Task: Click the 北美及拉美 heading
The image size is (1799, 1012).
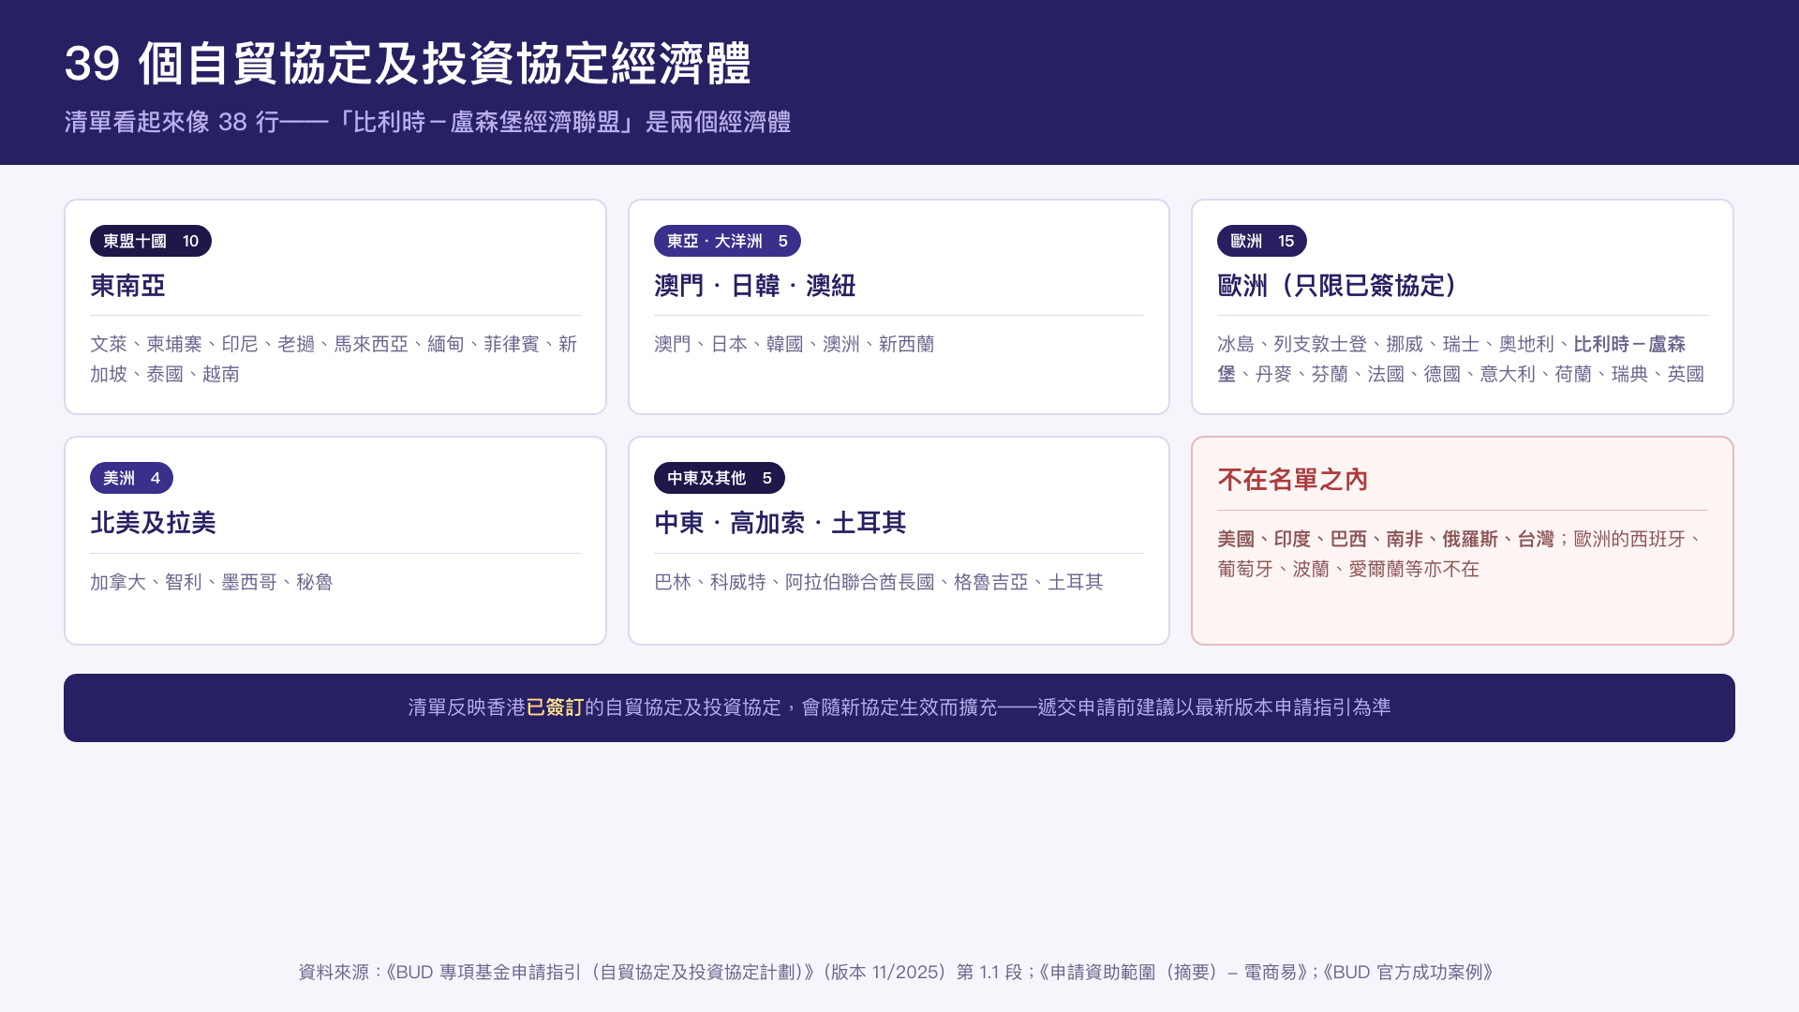Action: 153,523
